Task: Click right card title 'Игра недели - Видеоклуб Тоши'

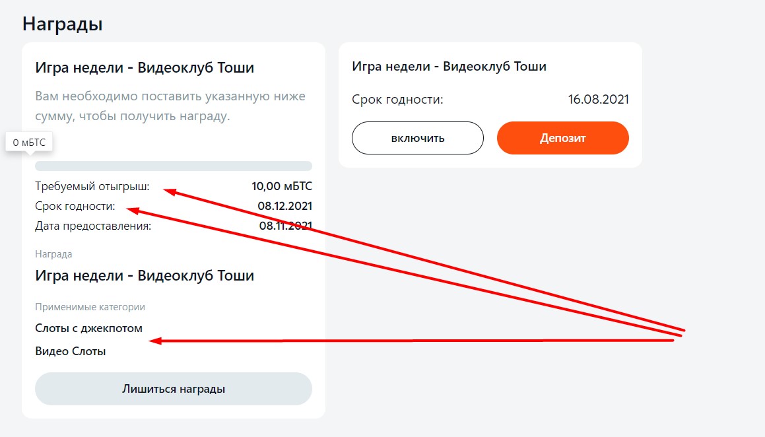Action: pyautogui.click(x=449, y=66)
